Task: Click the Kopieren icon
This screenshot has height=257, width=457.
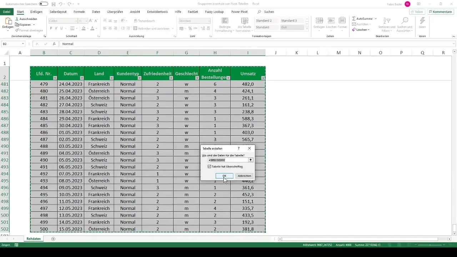Action: [17, 25]
